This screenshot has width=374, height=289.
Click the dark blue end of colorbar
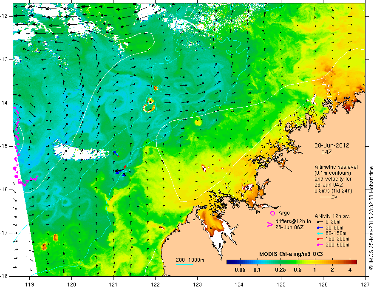tap(229, 262)
